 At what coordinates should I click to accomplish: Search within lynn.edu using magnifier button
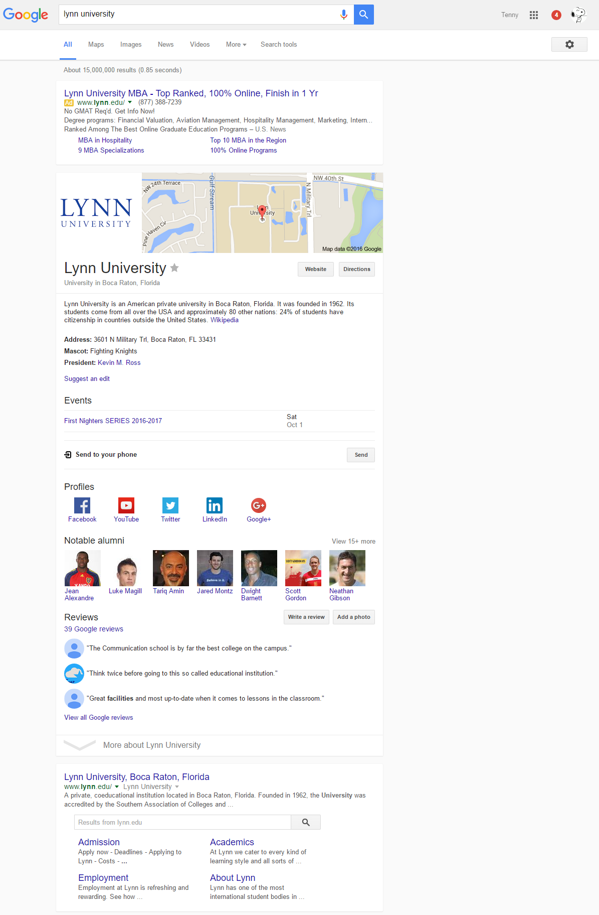coord(306,822)
